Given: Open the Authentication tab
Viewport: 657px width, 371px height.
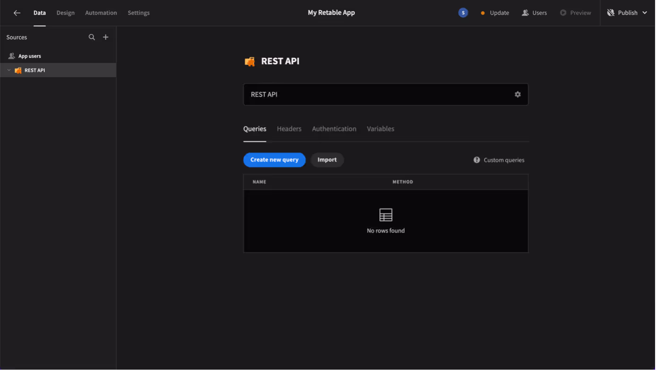Looking at the screenshot, I should tap(334, 129).
